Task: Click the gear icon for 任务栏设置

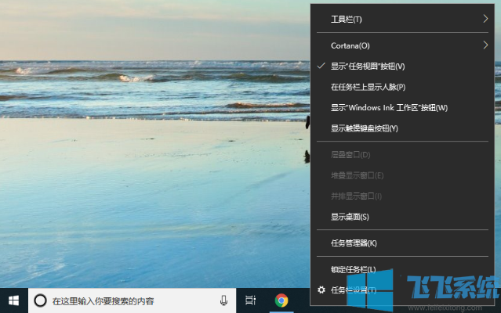Action: [x=321, y=290]
